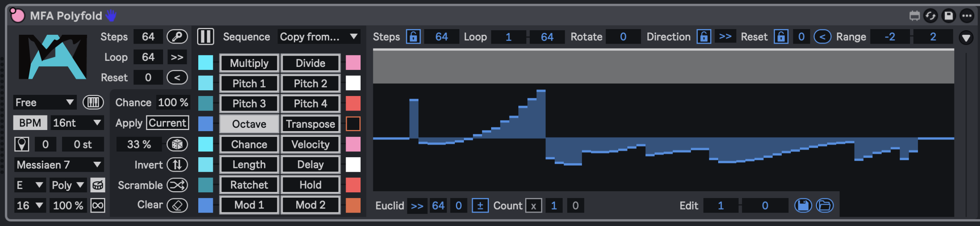Toggle the Steps lock in sequence header

pyautogui.click(x=413, y=37)
